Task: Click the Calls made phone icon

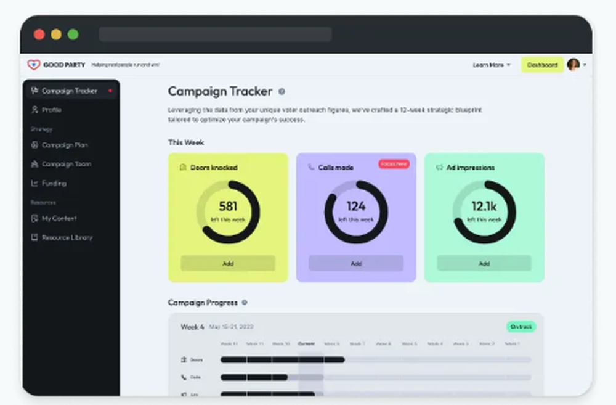Action: pos(311,167)
